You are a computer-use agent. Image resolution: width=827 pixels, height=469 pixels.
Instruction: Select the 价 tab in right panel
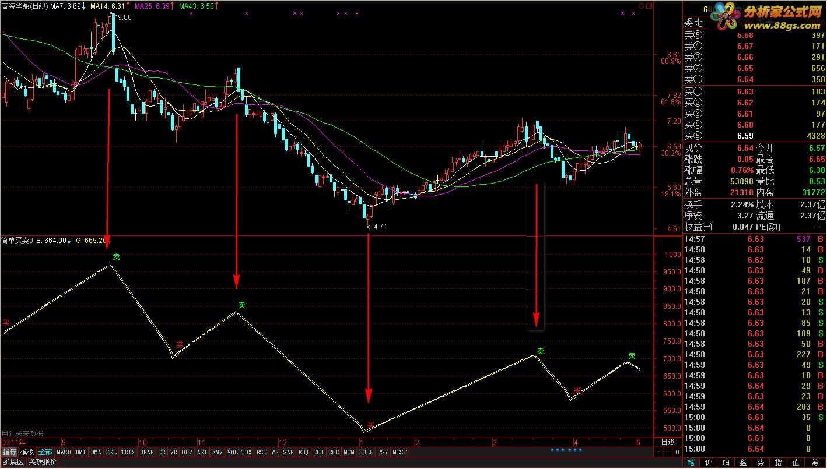click(x=709, y=463)
